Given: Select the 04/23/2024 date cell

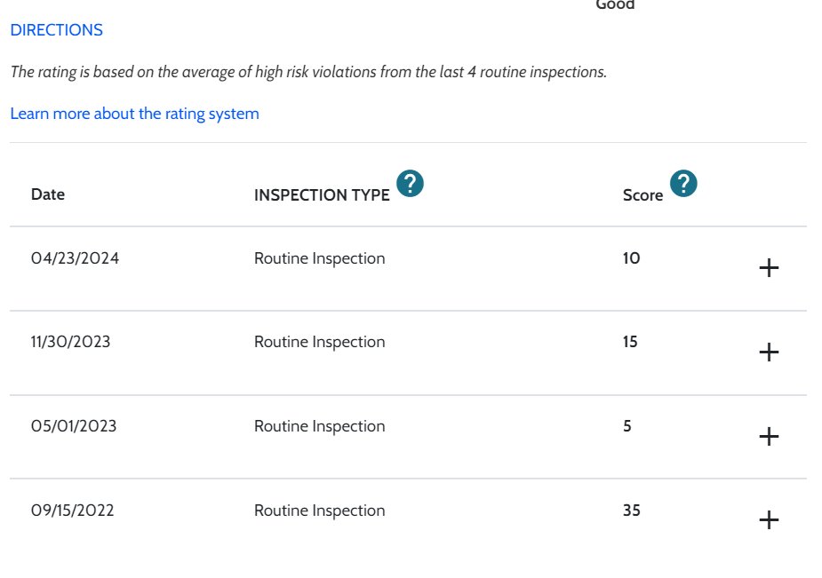Looking at the screenshot, I should tap(75, 258).
